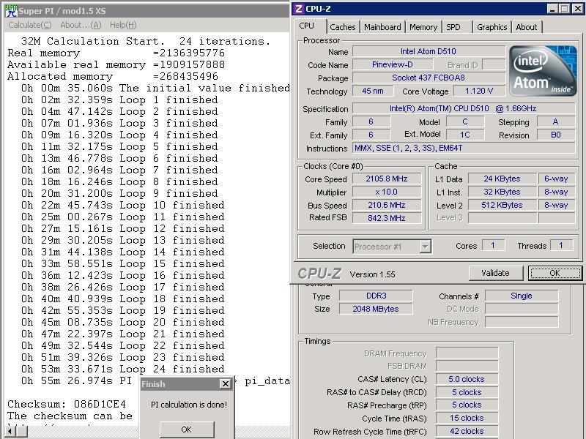Click the Level 2 512 KBytes value

(502, 205)
